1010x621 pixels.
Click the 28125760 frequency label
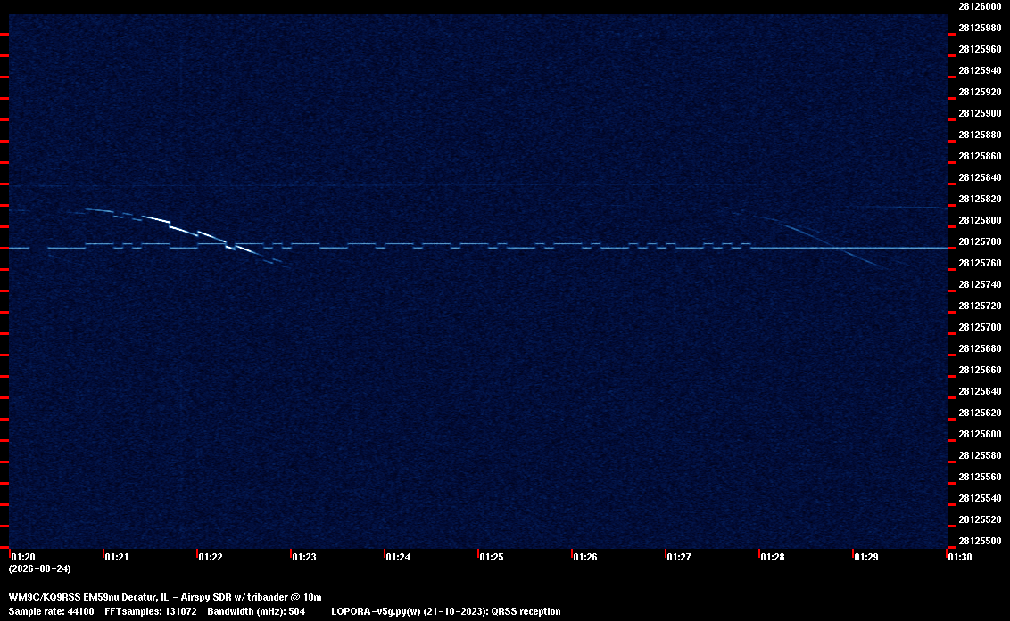[x=980, y=263]
